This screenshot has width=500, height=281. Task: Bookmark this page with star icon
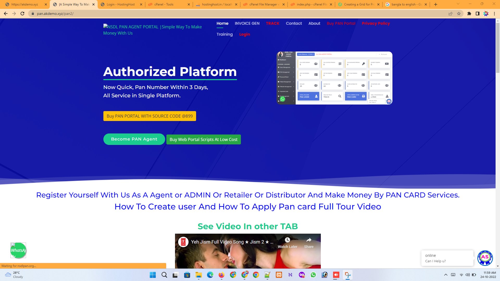[459, 14]
